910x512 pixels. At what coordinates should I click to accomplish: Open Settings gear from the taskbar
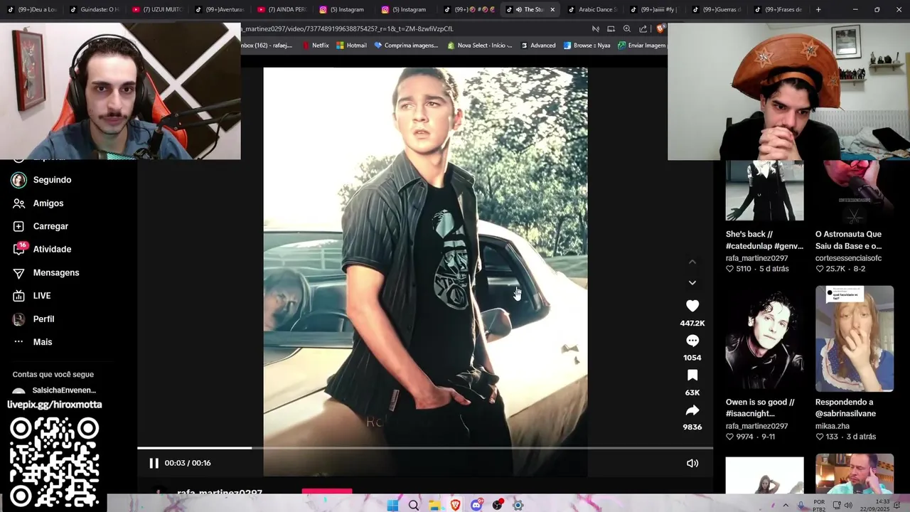click(x=518, y=506)
